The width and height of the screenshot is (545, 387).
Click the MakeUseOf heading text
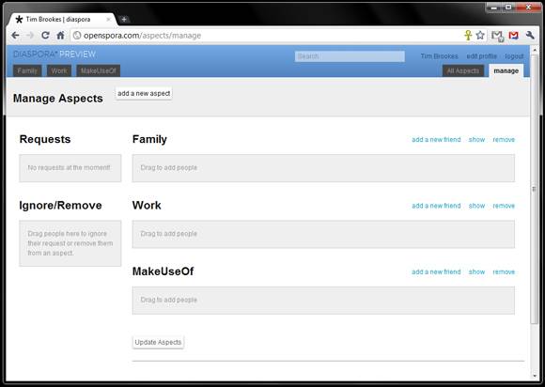[x=163, y=271]
